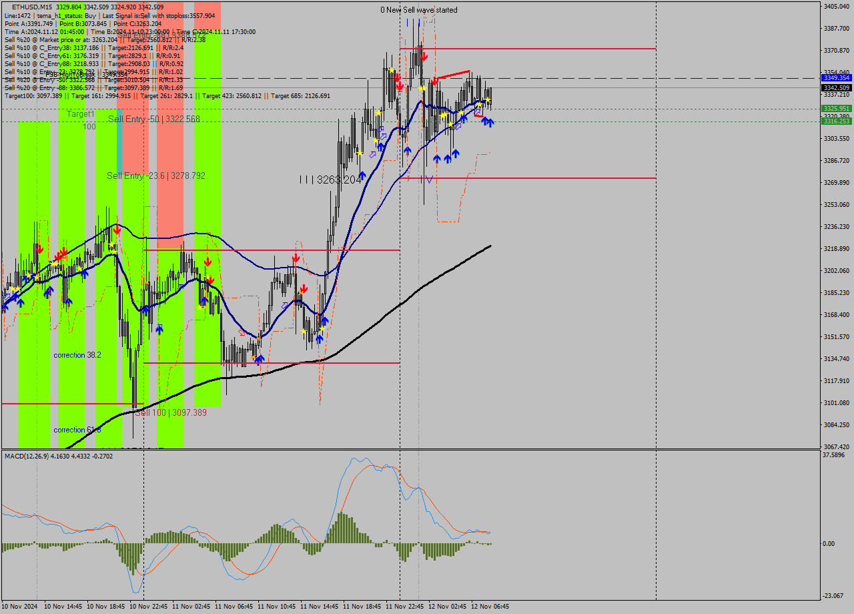Click the 3202.060 price axis value

(836, 270)
